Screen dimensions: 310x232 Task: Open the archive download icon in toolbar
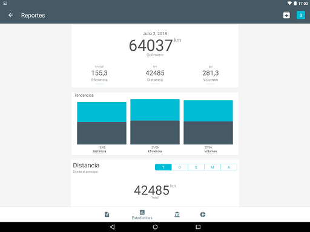[x=286, y=15]
